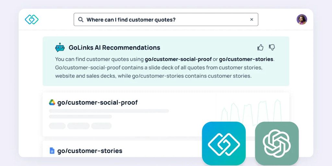This screenshot has width=332, height=166.
Task: Click the GoLinks logo in header
Action: pyautogui.click(x=31, y=19)
